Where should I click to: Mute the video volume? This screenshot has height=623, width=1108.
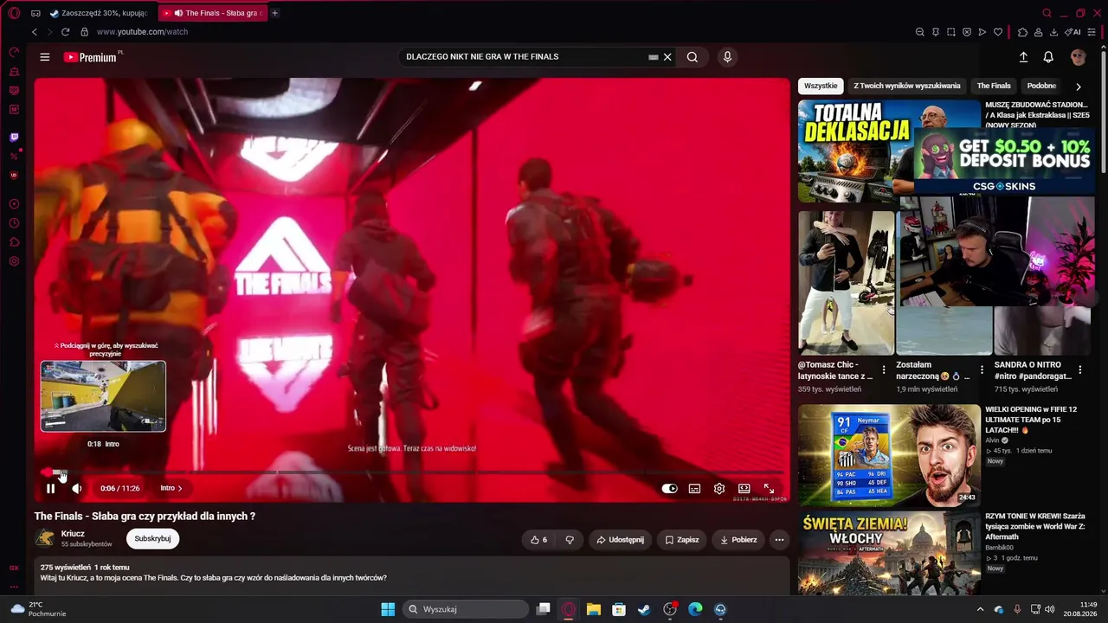pos(77,488)
